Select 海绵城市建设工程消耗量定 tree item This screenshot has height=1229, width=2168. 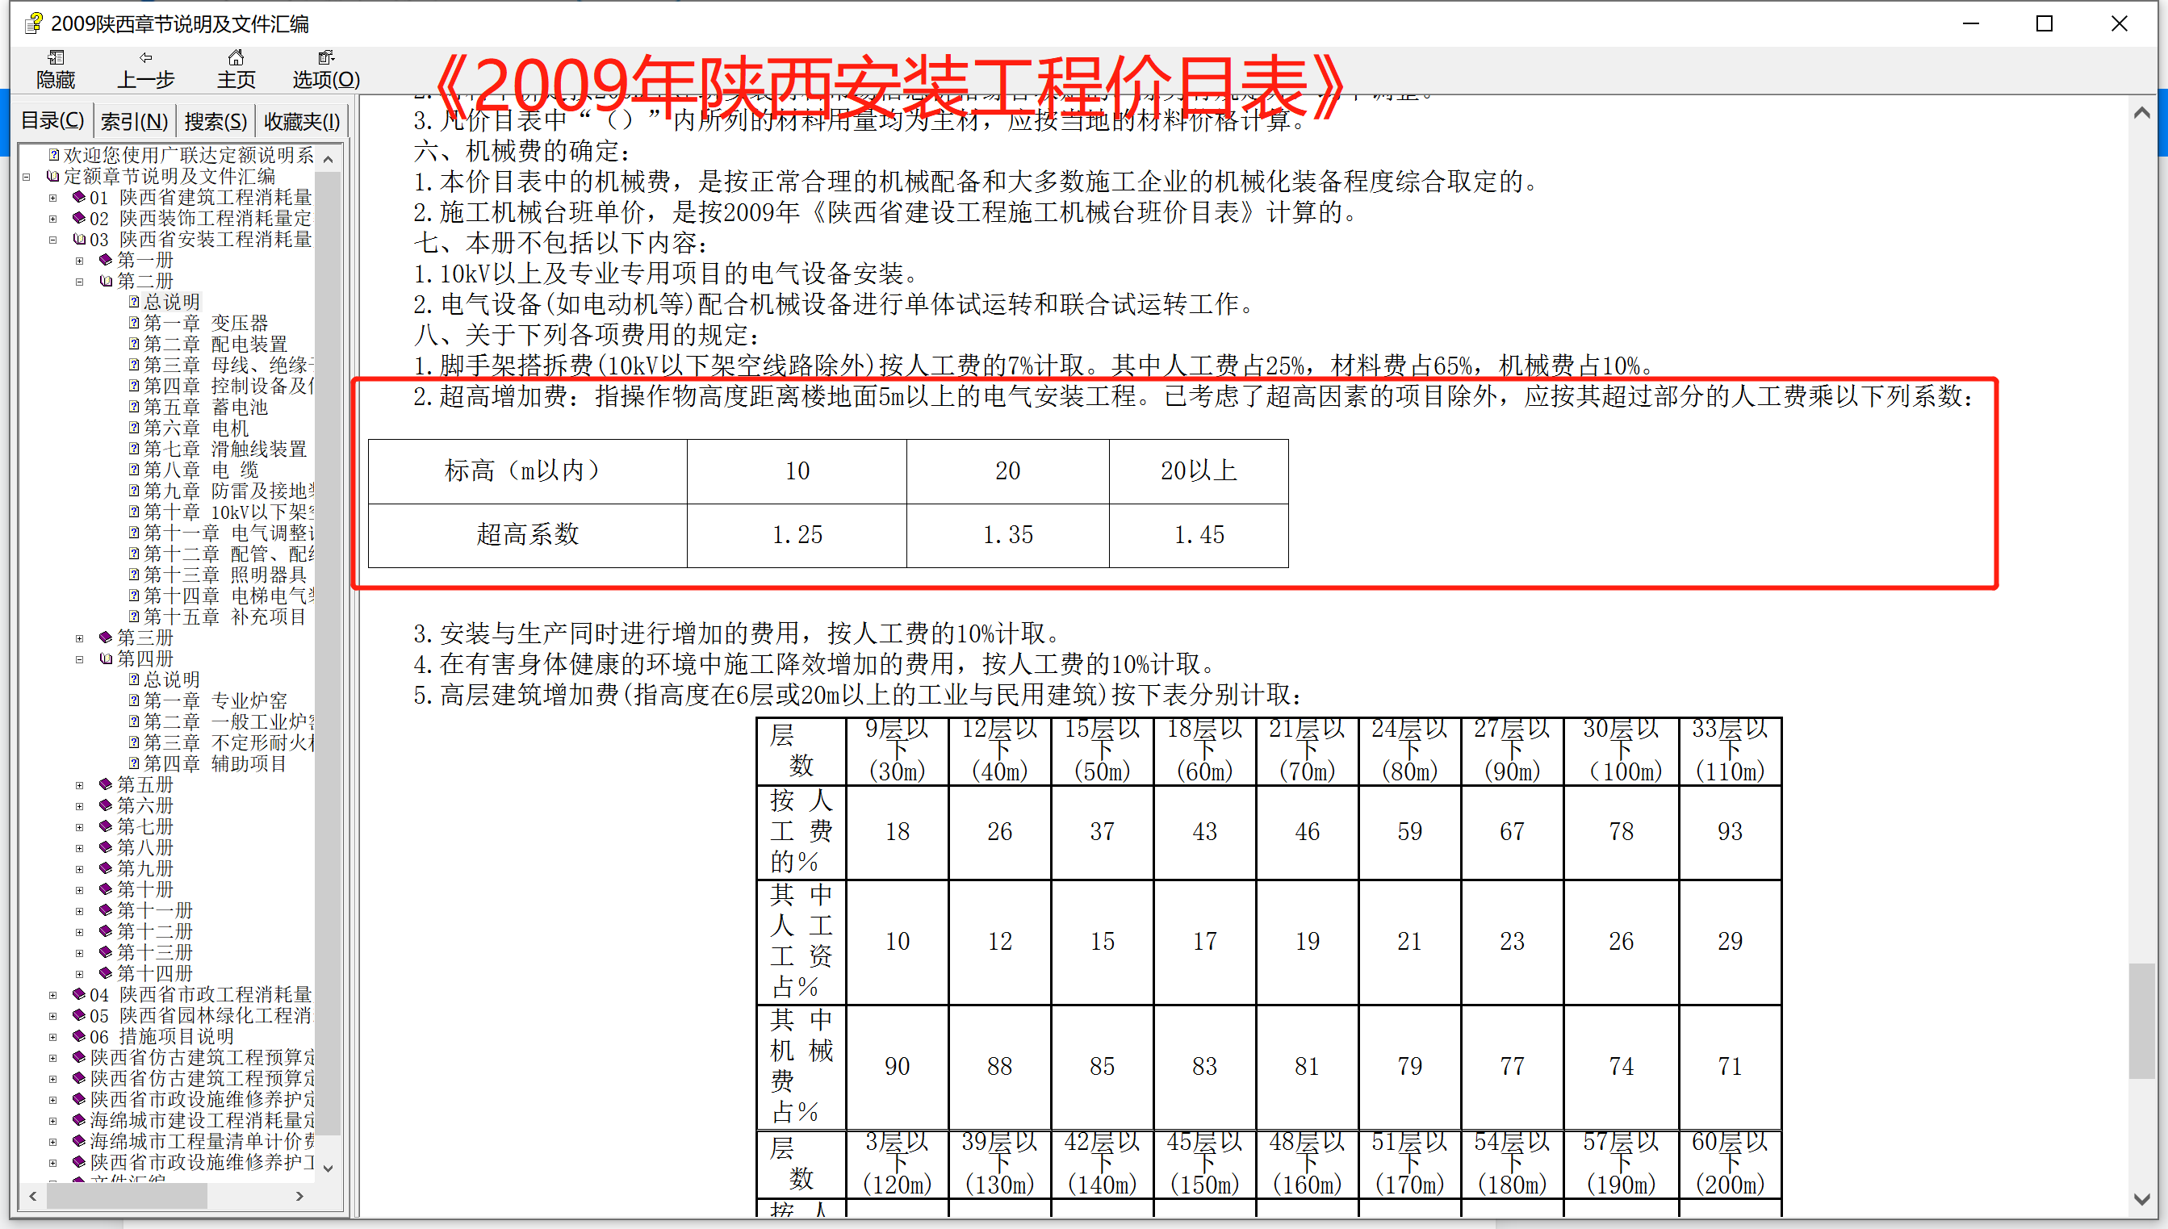[202, 1120]
